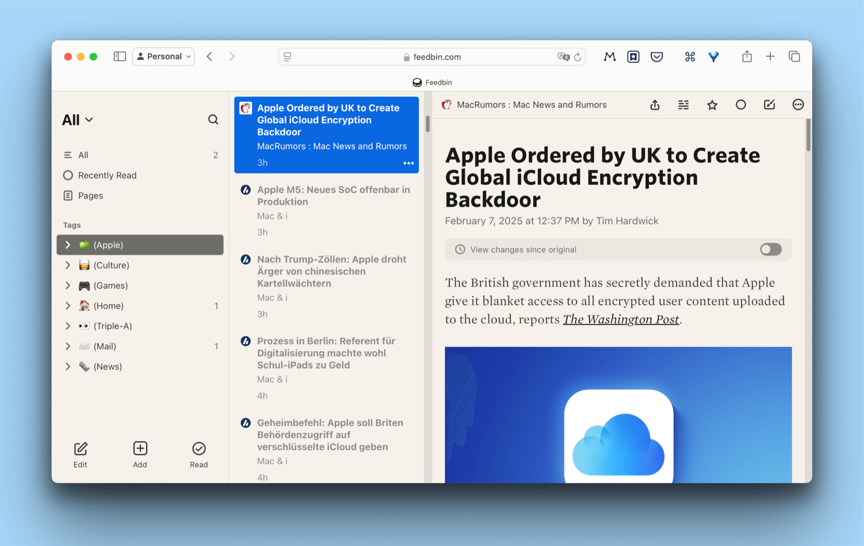This screenshot has height=546, width=864.
Task: Toggle Safari sidebar button
Action: (x=120, y=57)
